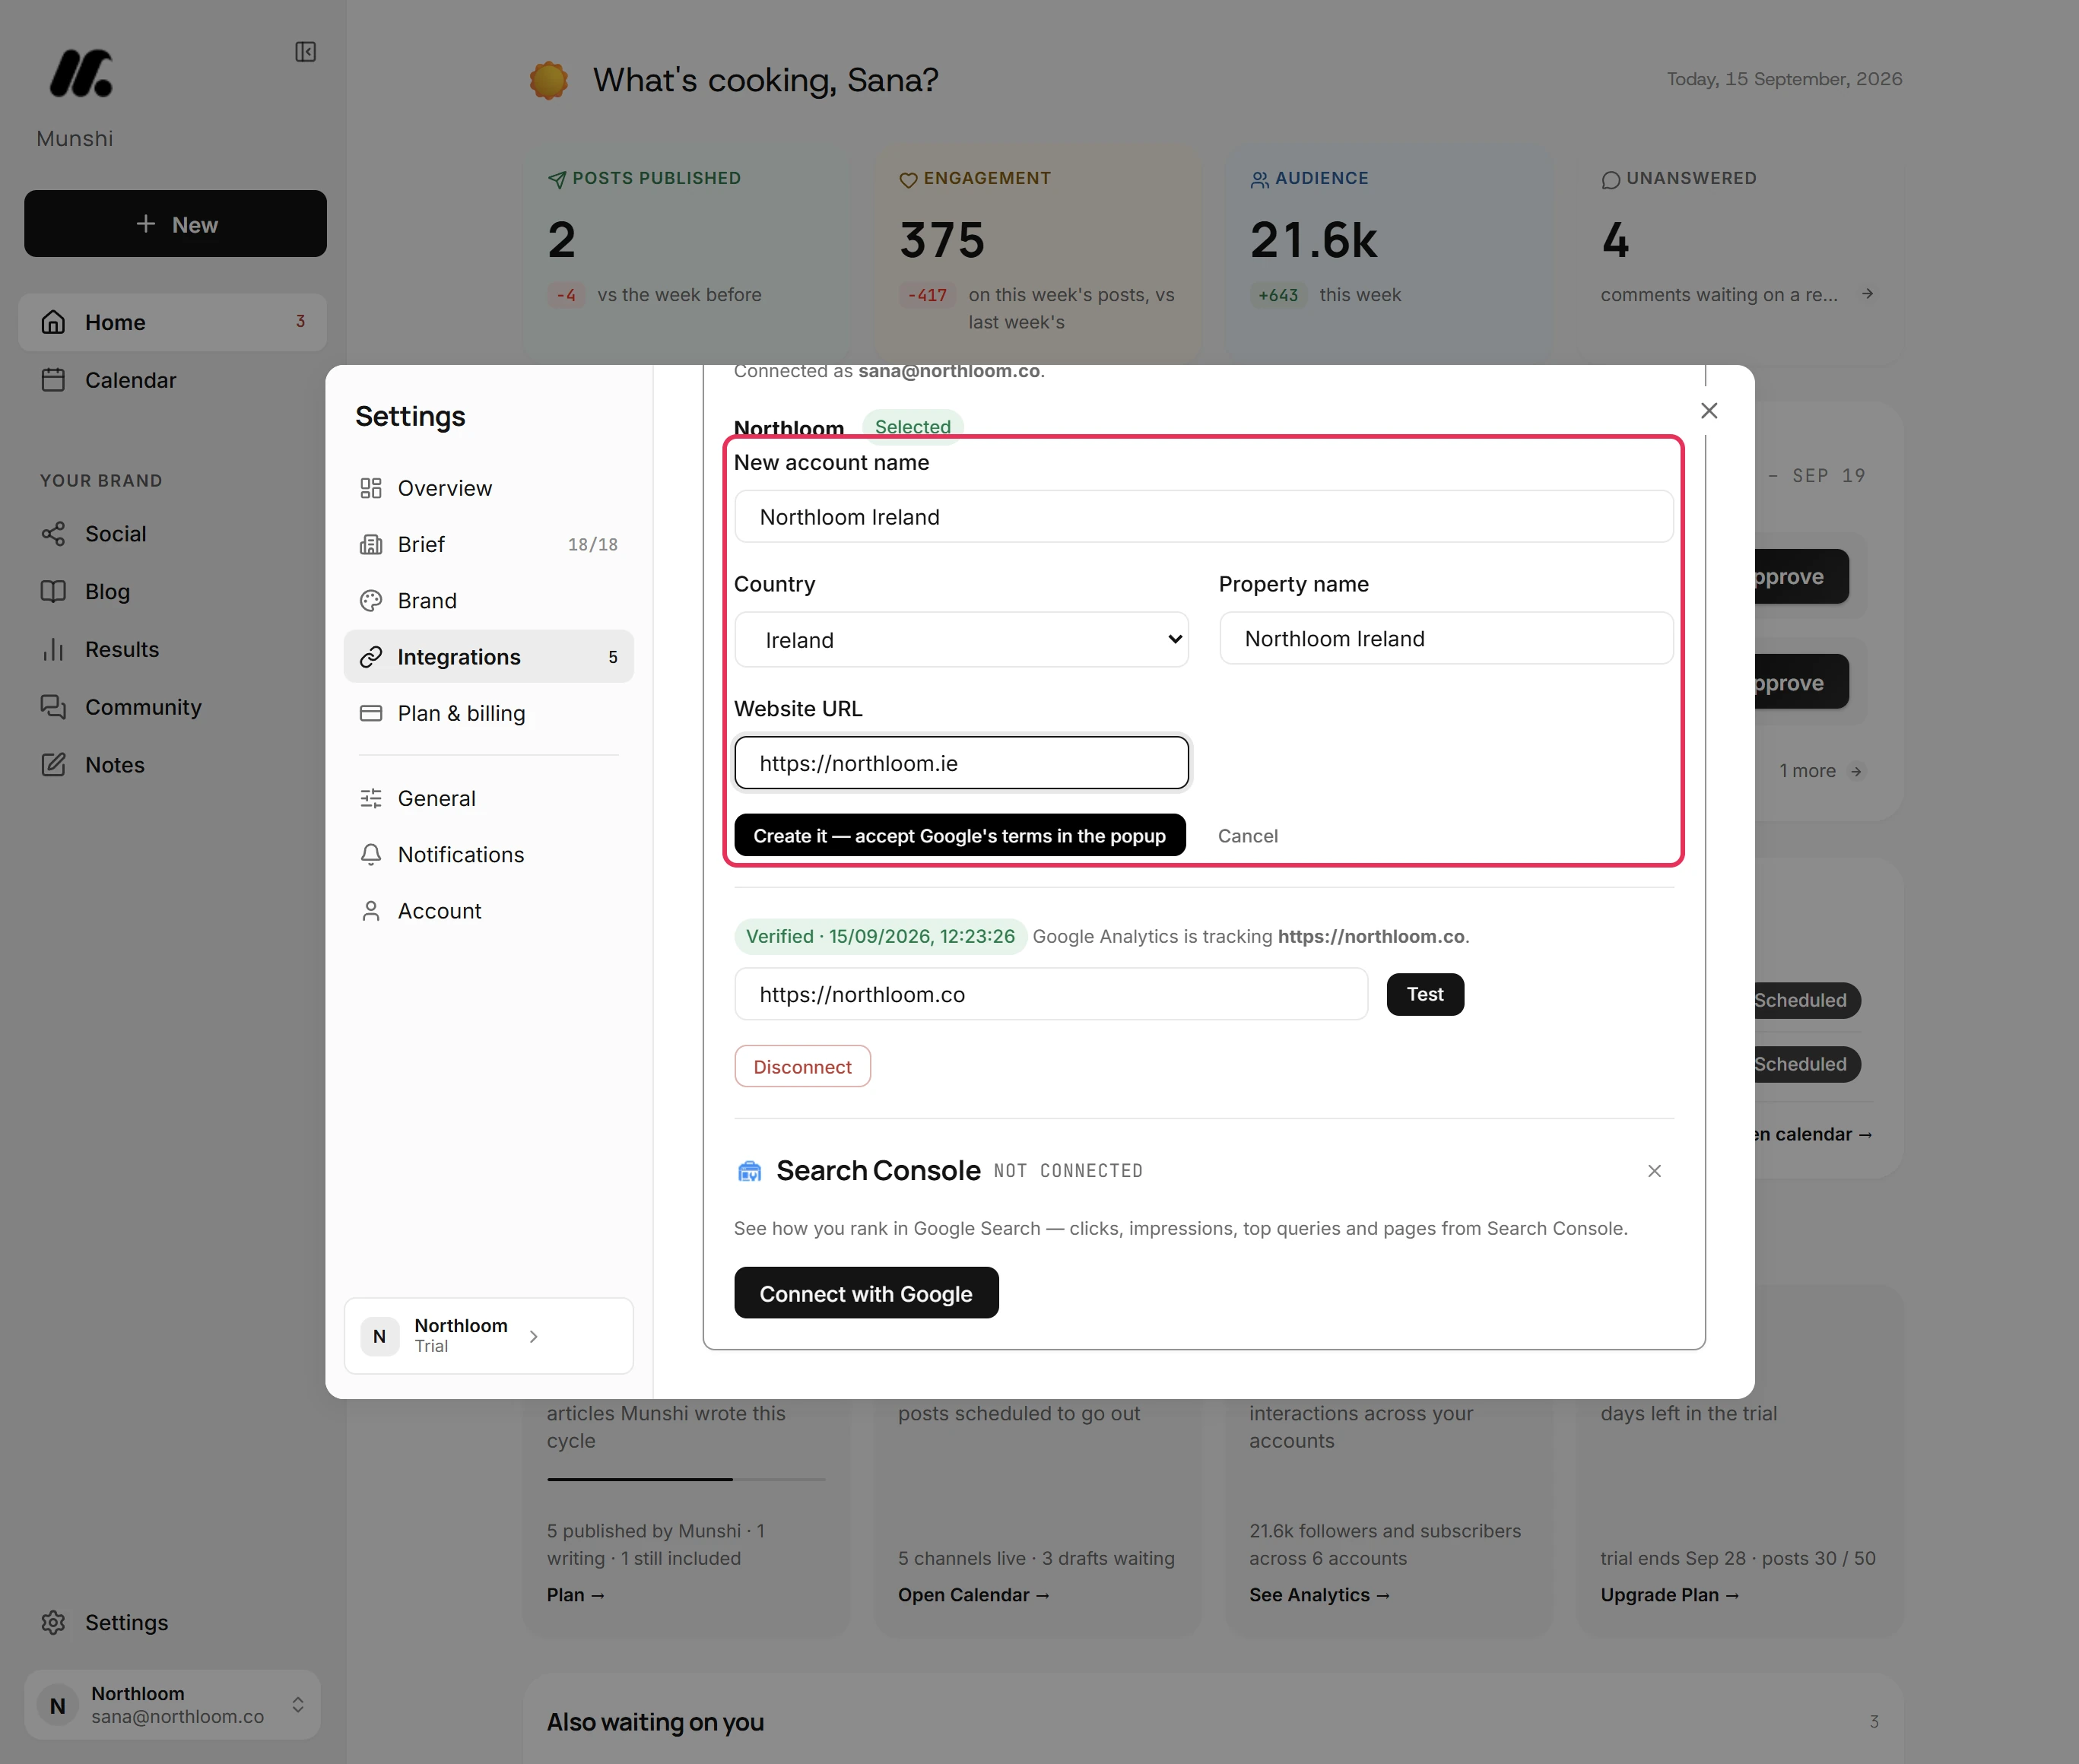Click the sun greeting icon
This screenshot has width=2079, height=1764.
pyautogui.click(x=549, y=80)
